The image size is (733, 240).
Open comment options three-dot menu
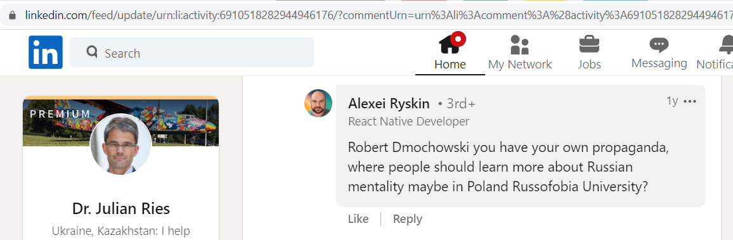[x=689, y=101]
